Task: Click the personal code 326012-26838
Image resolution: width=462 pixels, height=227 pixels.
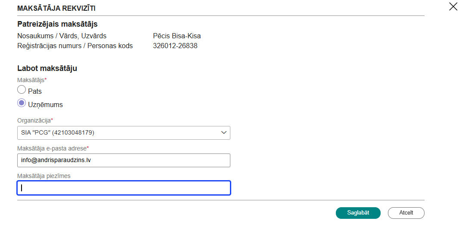Action: pyautogui.click(x=175, y=46)
